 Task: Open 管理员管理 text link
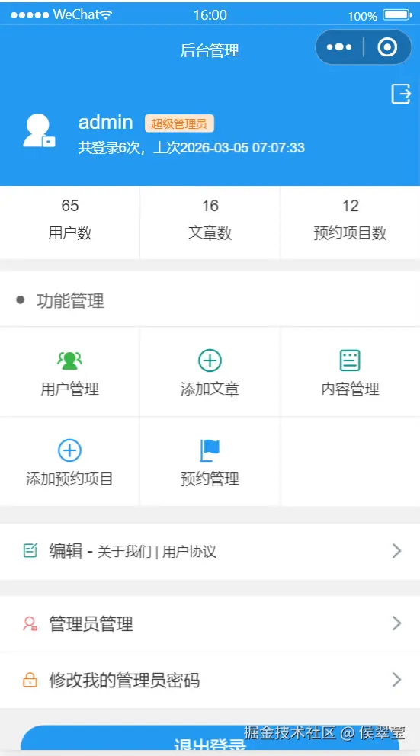tap(91, 624)
